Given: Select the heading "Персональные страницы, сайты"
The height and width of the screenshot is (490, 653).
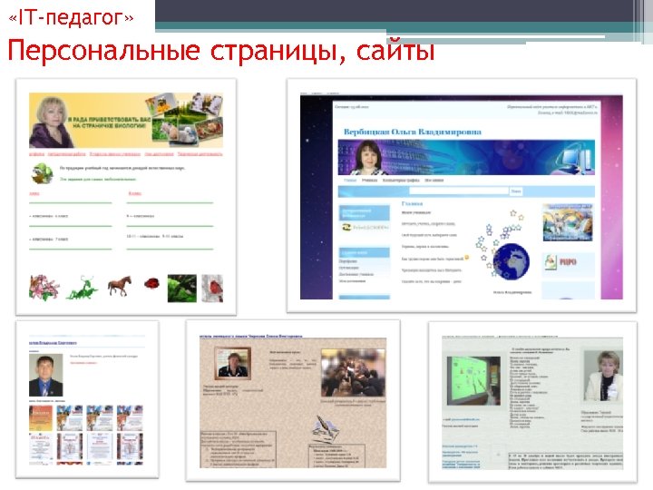Looking at the screenshot, I should (x=221, y=51).
